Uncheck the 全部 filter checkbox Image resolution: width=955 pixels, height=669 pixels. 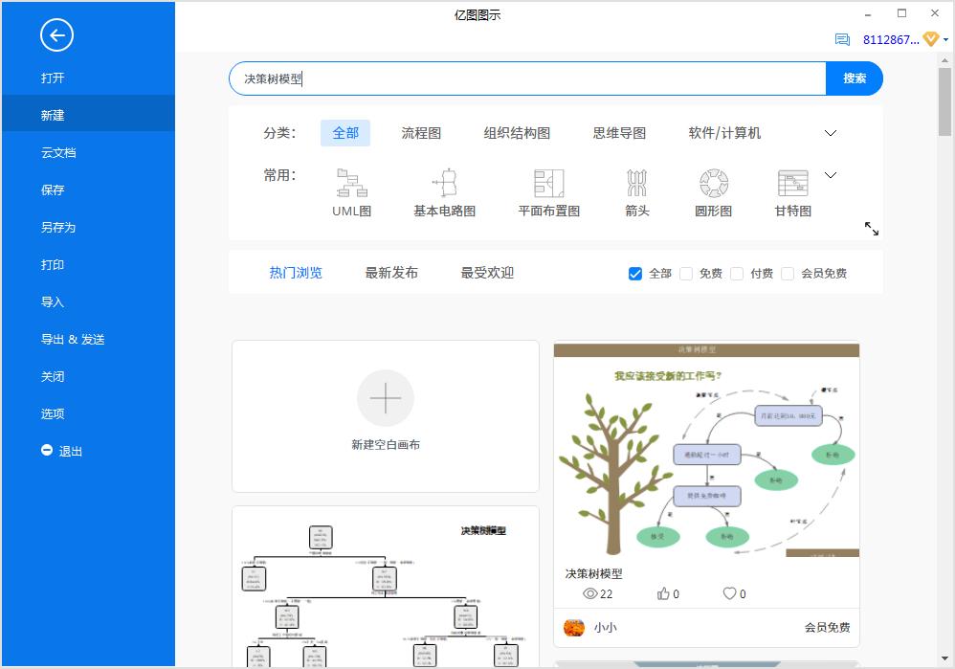point(634,273)
